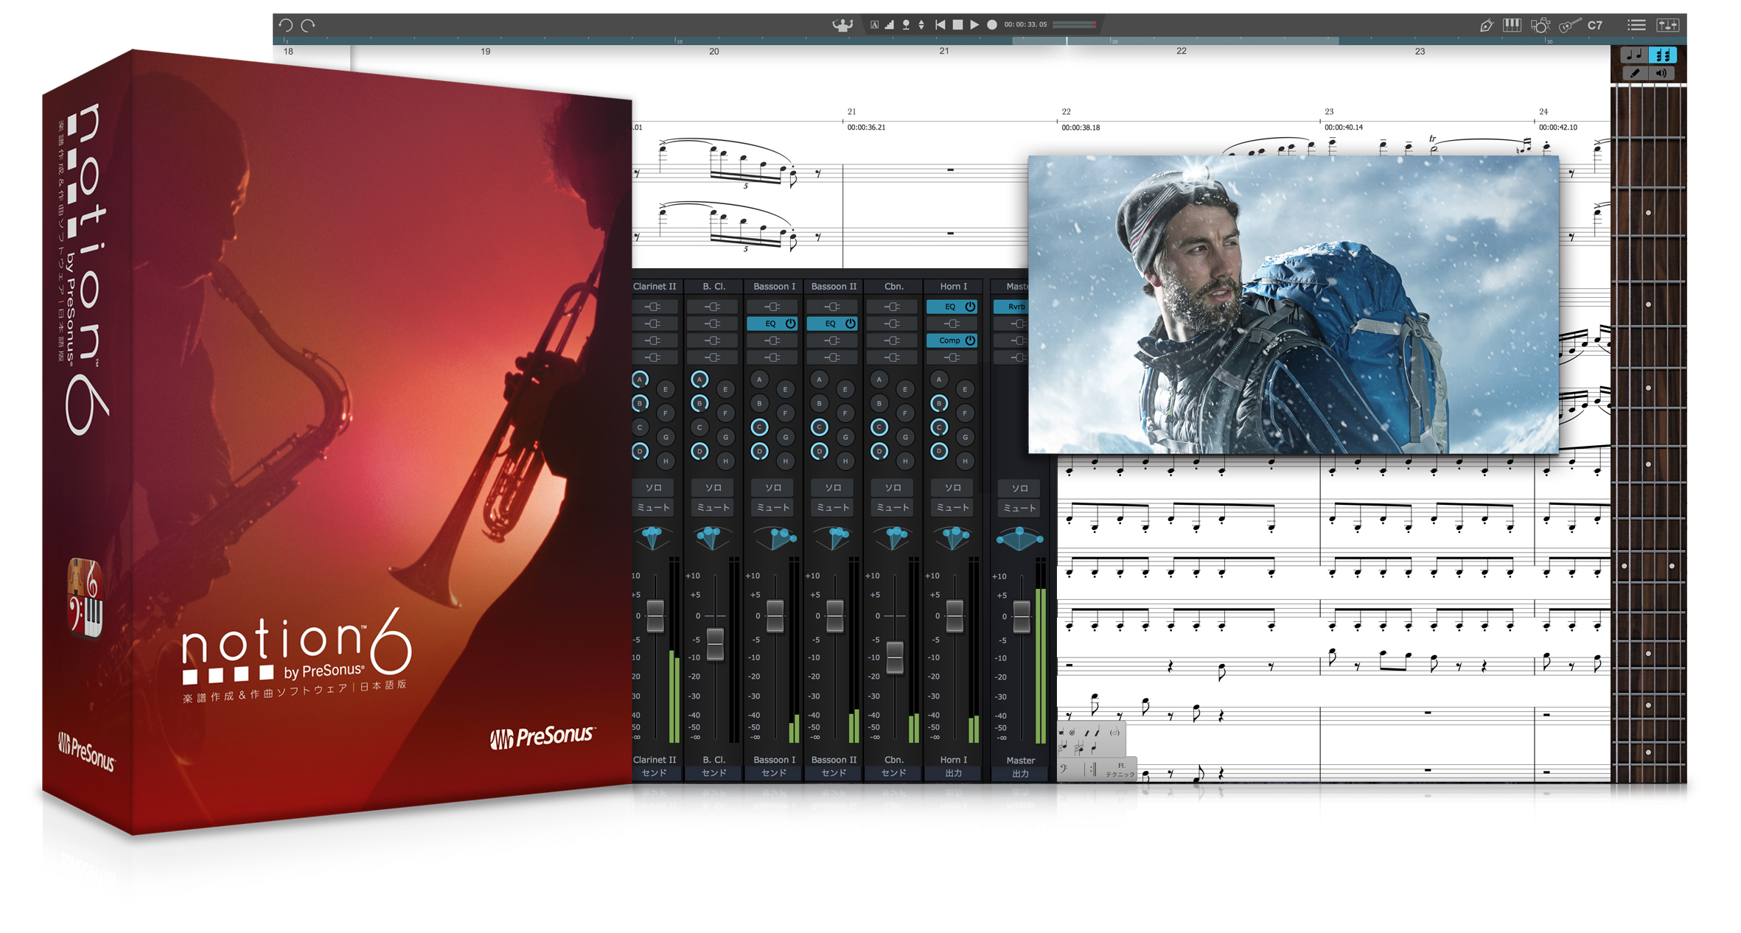This screenshot has height=933, width=1741.
Task: Click bus D knob on Cbn. strip
Action: [879, 451]
